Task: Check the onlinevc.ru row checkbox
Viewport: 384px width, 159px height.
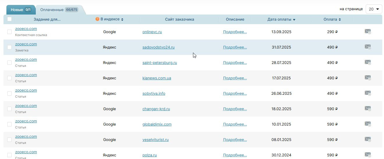Action: (9, 32)
